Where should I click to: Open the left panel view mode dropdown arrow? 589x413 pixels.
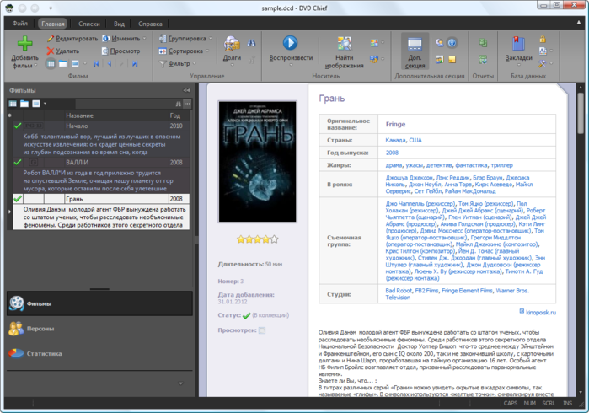[45, 104]
